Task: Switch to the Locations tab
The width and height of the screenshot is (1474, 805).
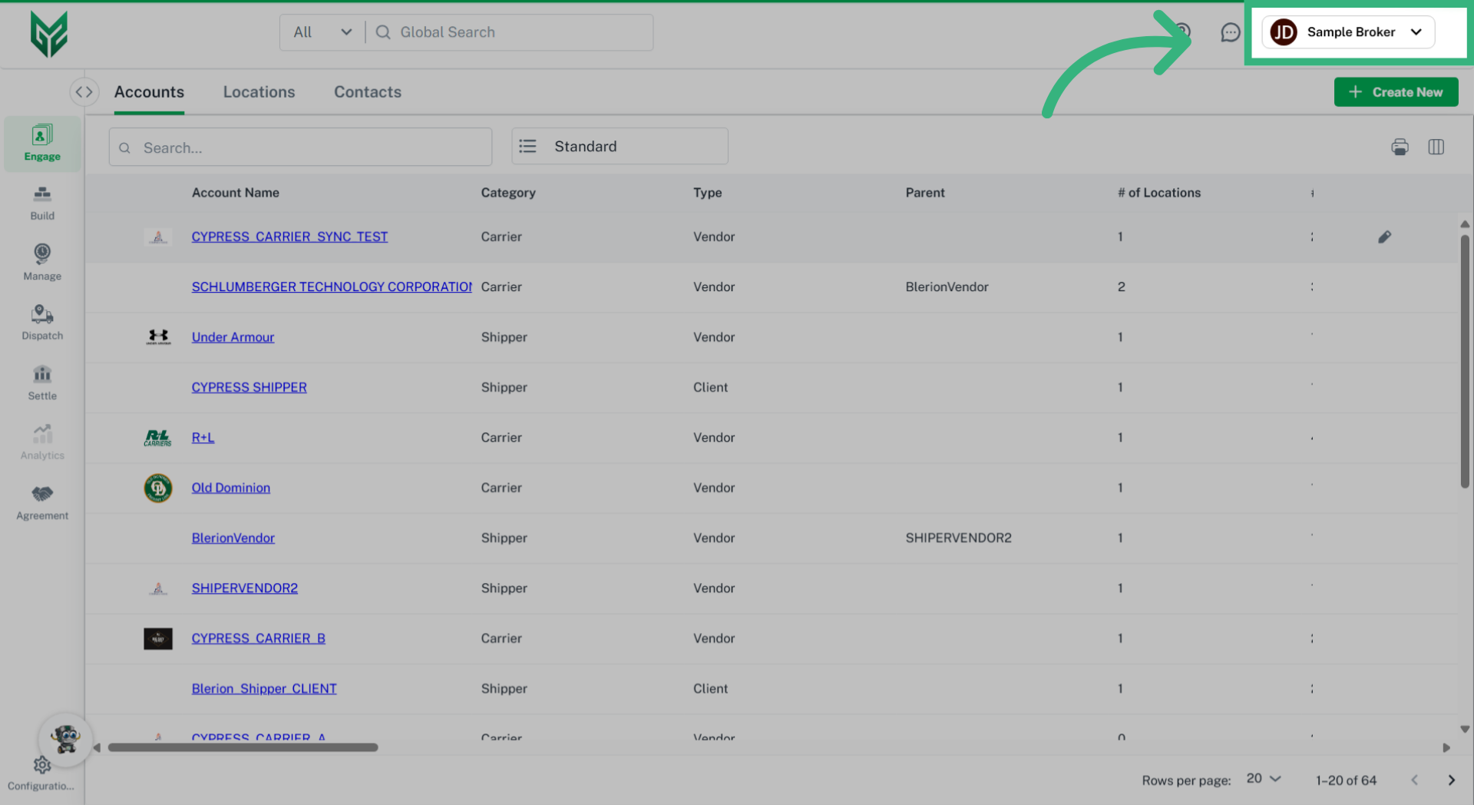Action: 259,92
